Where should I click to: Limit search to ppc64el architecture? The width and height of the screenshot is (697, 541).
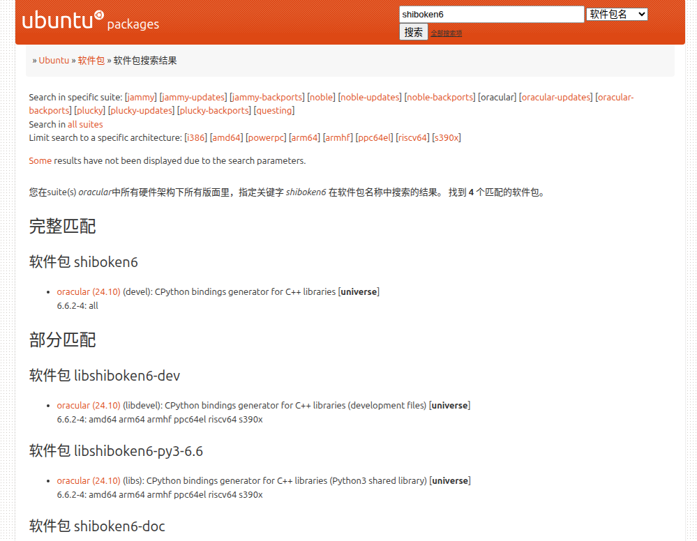(x=374, y=138)
